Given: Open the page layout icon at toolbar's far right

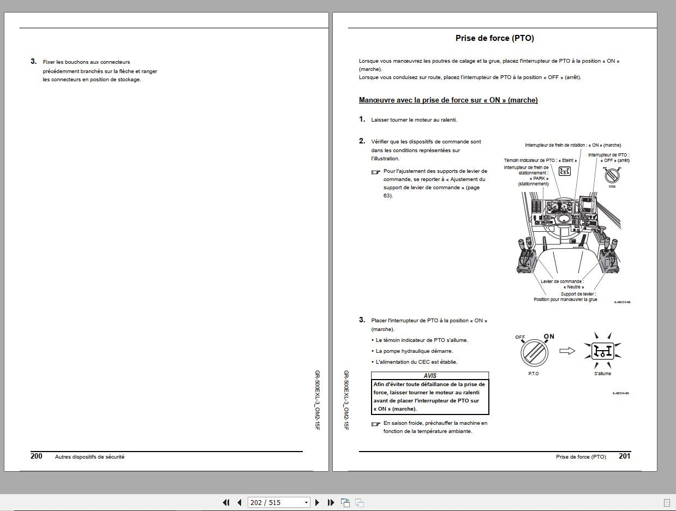Looking at the screenshot, I should click(x=667, y=502).
